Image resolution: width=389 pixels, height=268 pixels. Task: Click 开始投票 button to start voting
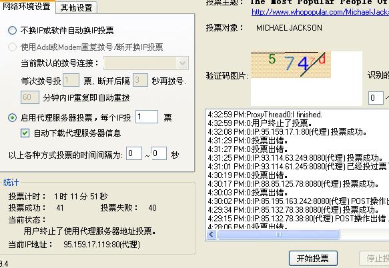click(x=313, y=259)
